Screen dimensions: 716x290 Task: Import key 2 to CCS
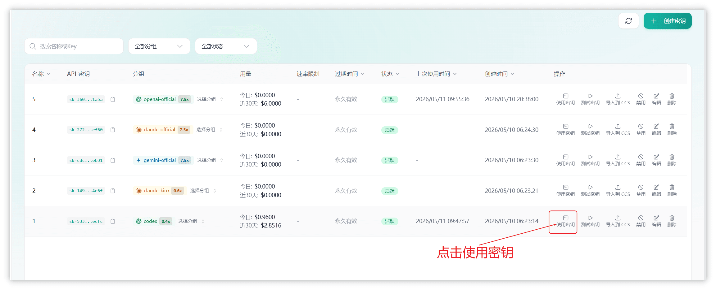coord(618,191)
